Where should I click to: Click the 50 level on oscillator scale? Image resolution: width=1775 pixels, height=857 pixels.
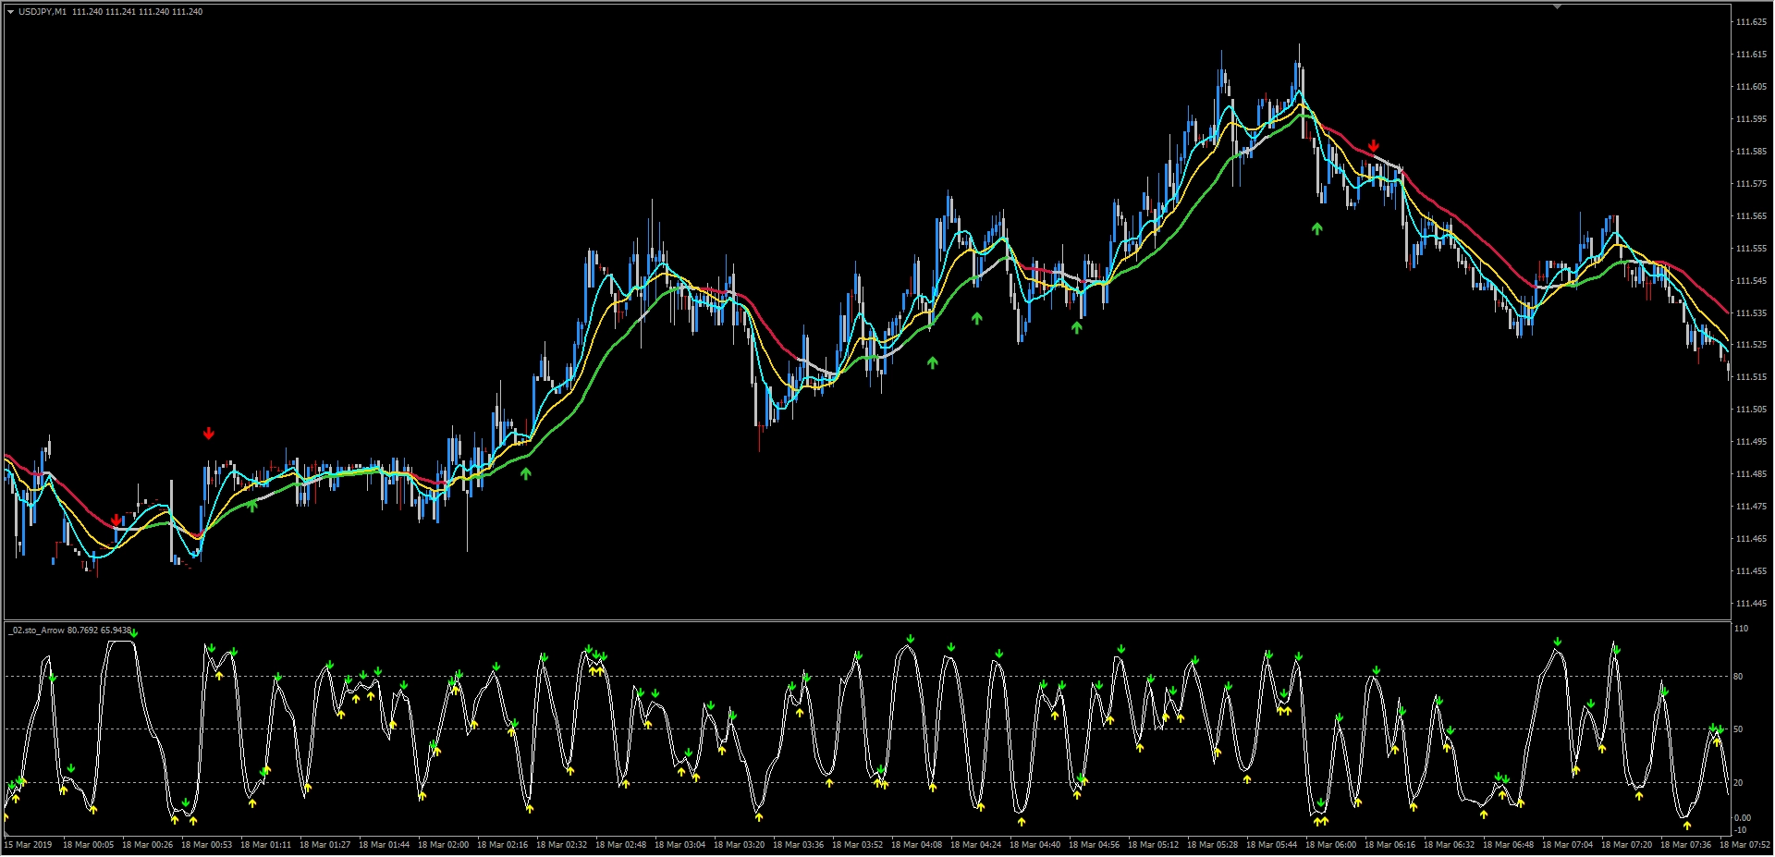pos(1739,729)
